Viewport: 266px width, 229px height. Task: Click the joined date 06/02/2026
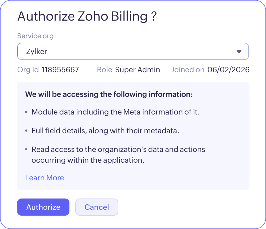(228, 70)
